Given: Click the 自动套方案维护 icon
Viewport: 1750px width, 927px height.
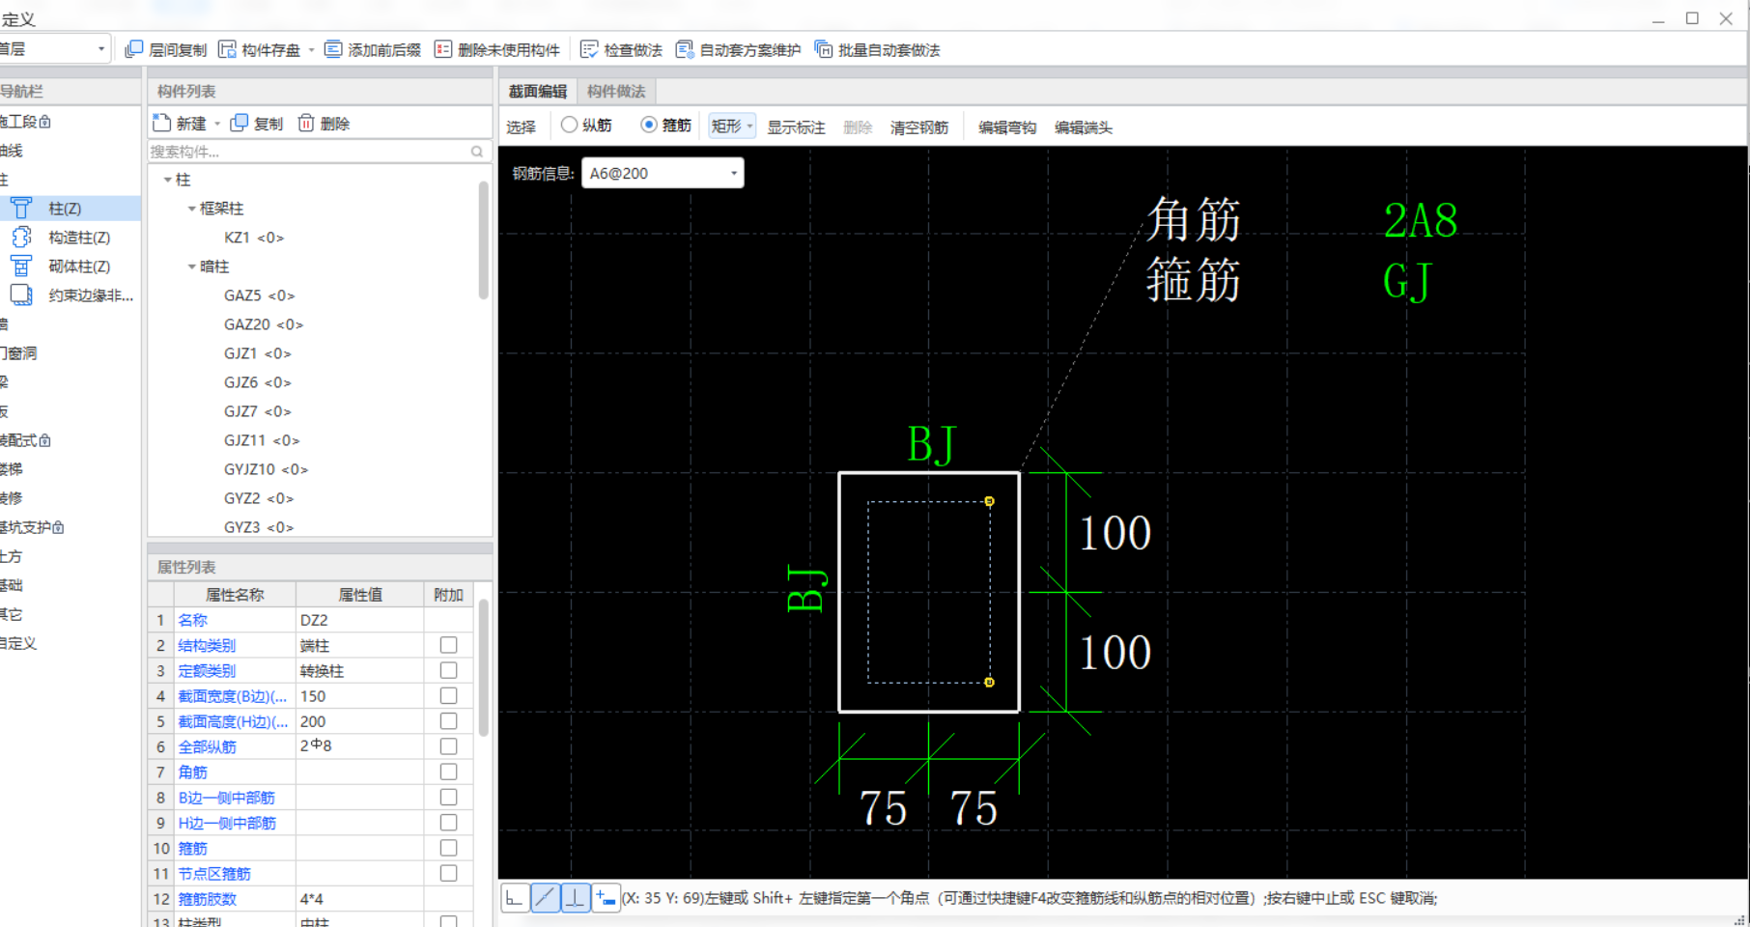Looking at the screenshot, I should point(685,49).
